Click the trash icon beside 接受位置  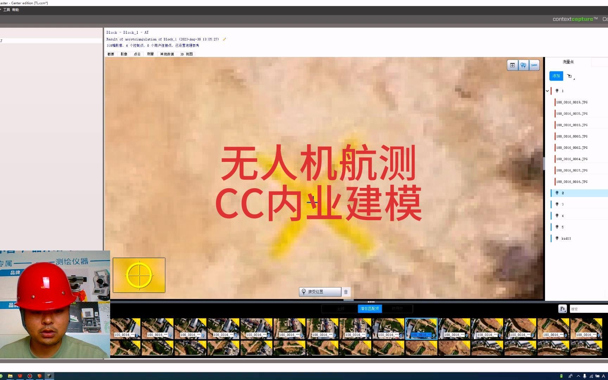346,292
